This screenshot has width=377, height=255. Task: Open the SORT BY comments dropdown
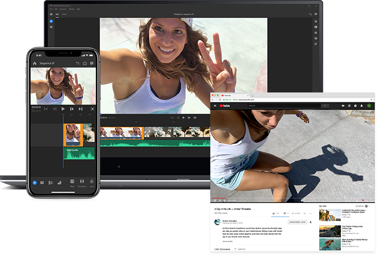tap(240, 249)
